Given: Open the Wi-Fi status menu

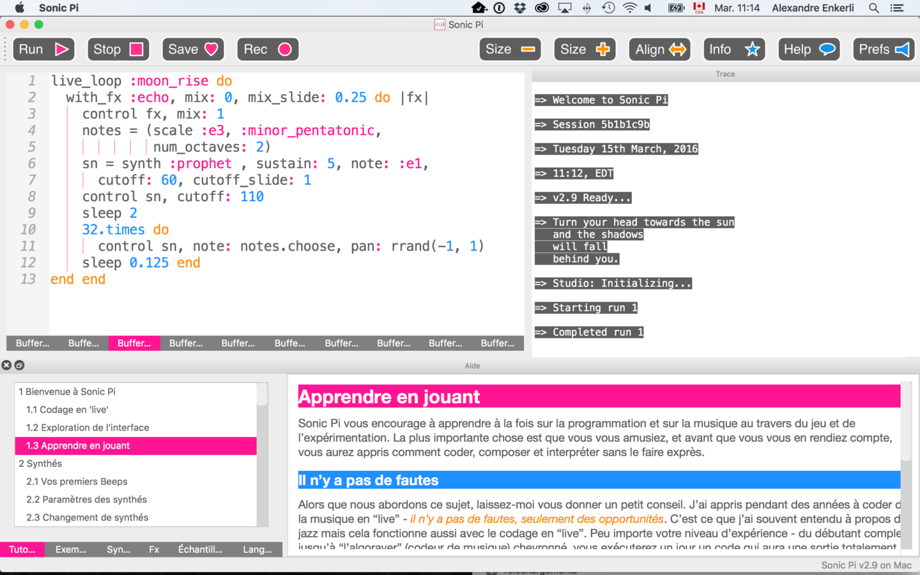Looking at the screenshot, I should coord(629,8).
